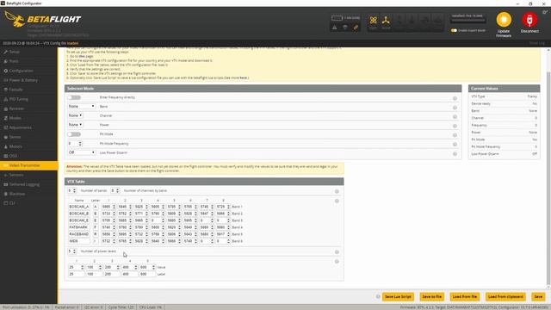Open the Setup tab wrench icon

(x=6, y=52)
